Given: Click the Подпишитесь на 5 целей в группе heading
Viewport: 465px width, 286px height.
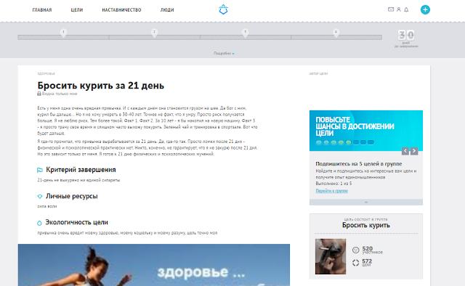Looking at the screenshot, I should tap(359, 164).
